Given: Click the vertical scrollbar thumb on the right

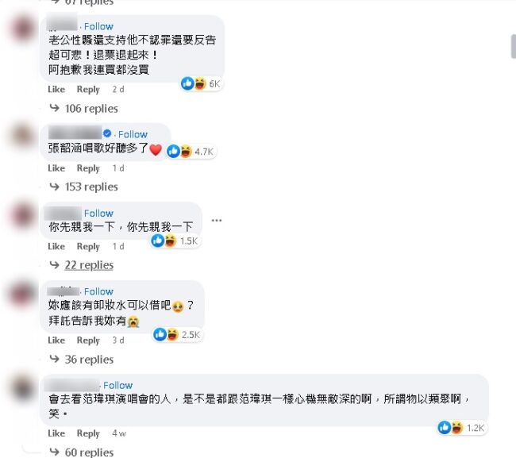Looking at the screenshot, I should (x=514, y=46).
